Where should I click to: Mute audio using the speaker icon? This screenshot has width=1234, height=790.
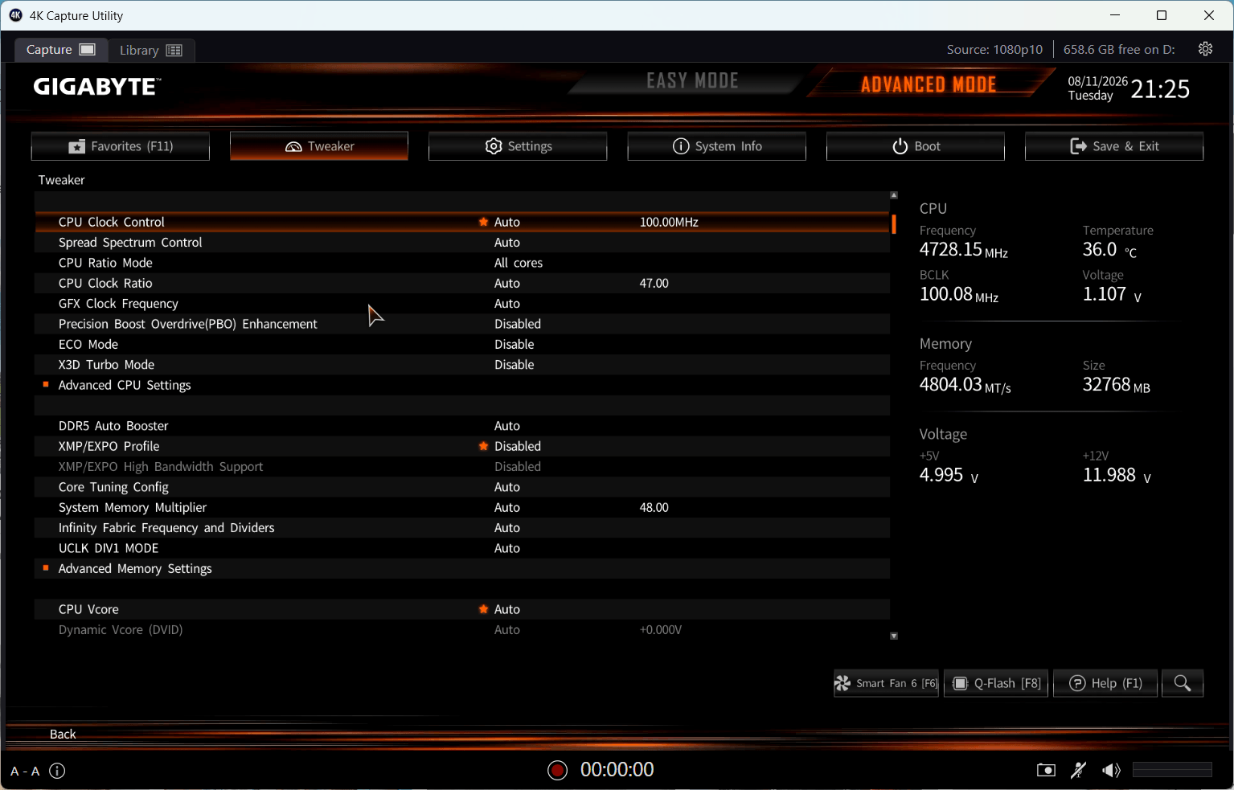point(1111,770)
